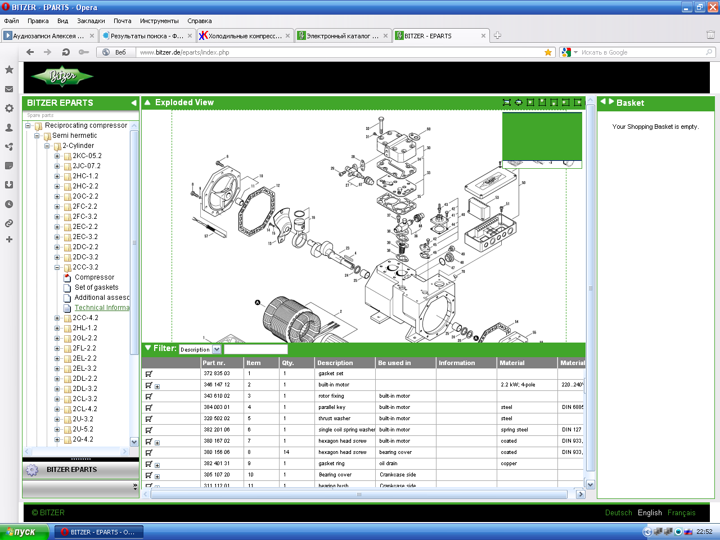Screen dimensions: 720x540
Task: Open Opera sidebar Bookmarks star panel
Action: [9, 70]
